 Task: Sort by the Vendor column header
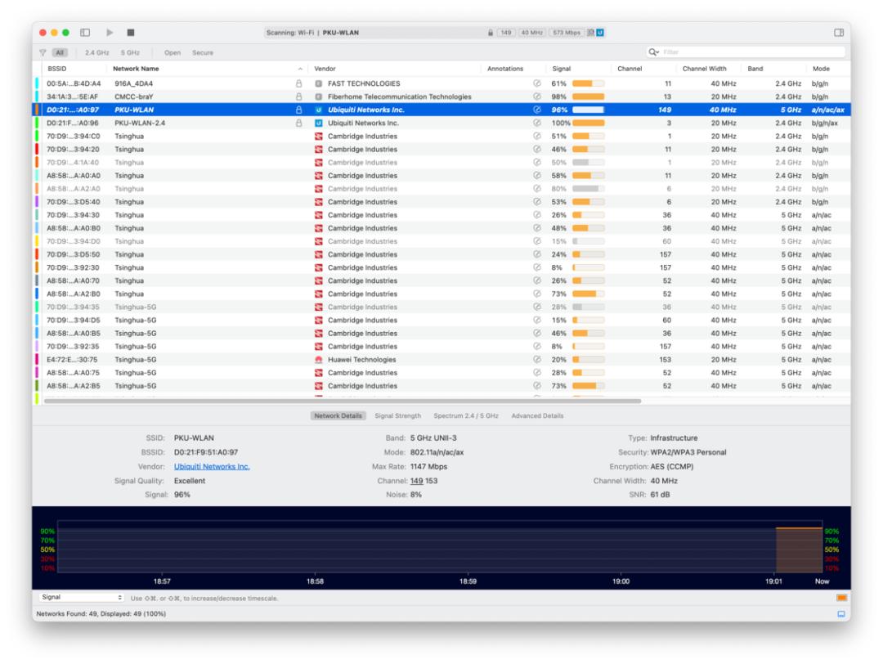coord(325,69)
